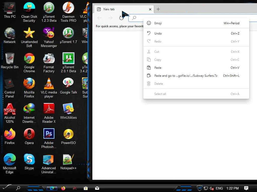
Task: Open the network tray icon
Action: pos(206,188)
